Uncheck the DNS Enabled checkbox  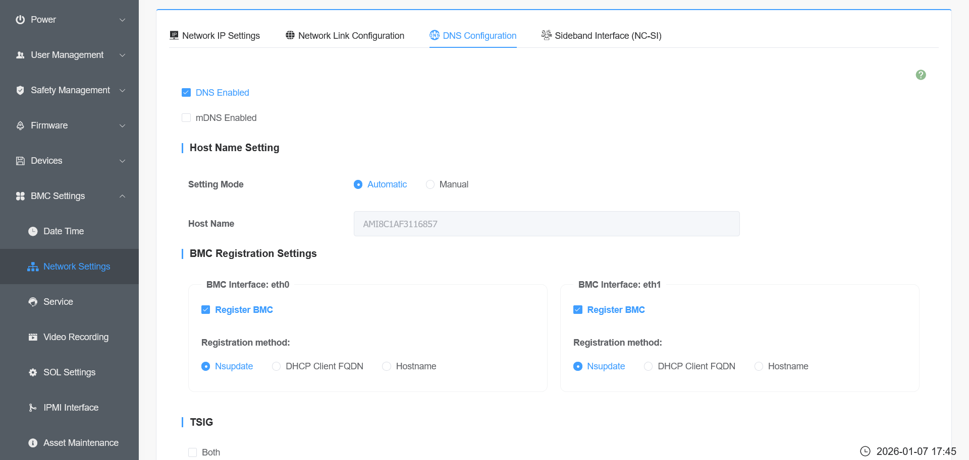click(186, 93)
